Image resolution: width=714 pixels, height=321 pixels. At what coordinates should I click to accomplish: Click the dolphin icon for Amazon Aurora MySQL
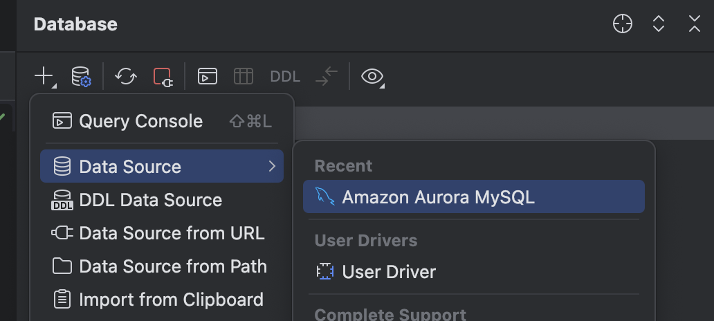coord(324,196)
